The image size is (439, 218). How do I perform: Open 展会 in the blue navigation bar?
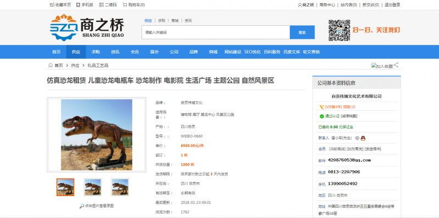click(x=154, y=52)
